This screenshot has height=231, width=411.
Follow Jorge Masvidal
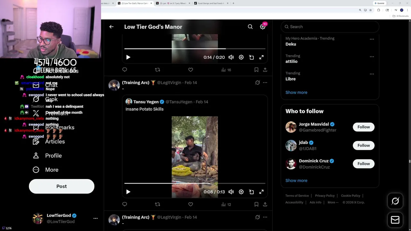(x=363, y=127)
